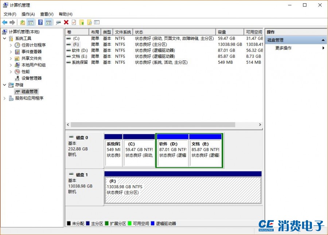Click the Properties checkmark page icon
328x235 pixels.
click(x=74, y=22)
